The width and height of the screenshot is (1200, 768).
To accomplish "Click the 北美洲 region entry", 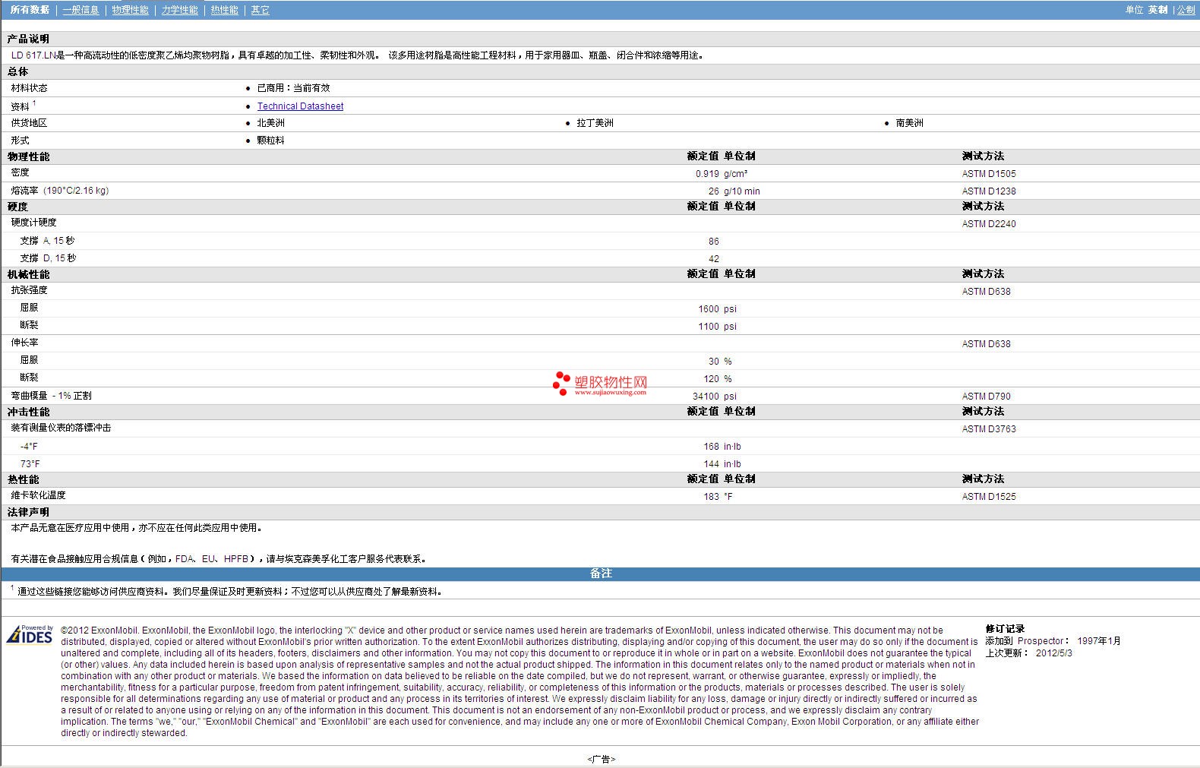I will pos(270,123).
